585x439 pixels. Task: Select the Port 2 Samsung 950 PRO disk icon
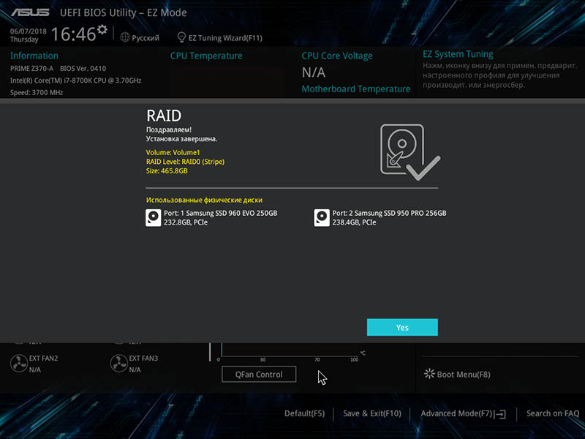(x=322, y=217)
